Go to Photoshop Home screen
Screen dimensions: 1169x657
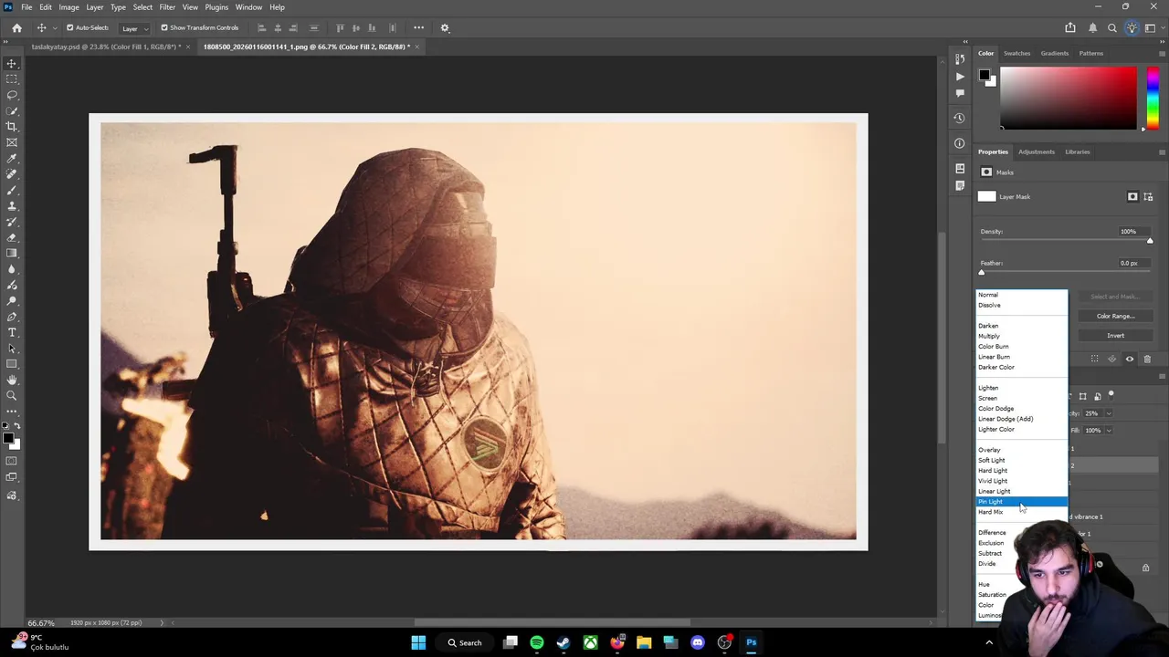[x=16, y=27]
